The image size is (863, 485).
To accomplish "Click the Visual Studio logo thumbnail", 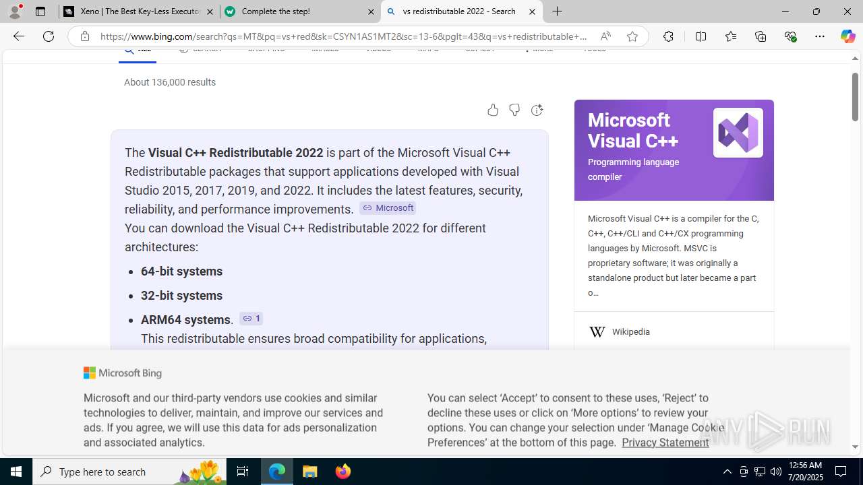I will (738, 133).
